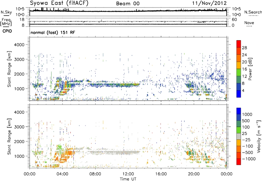Click the '-1000' velocity colorbar tick

point(249,159)
